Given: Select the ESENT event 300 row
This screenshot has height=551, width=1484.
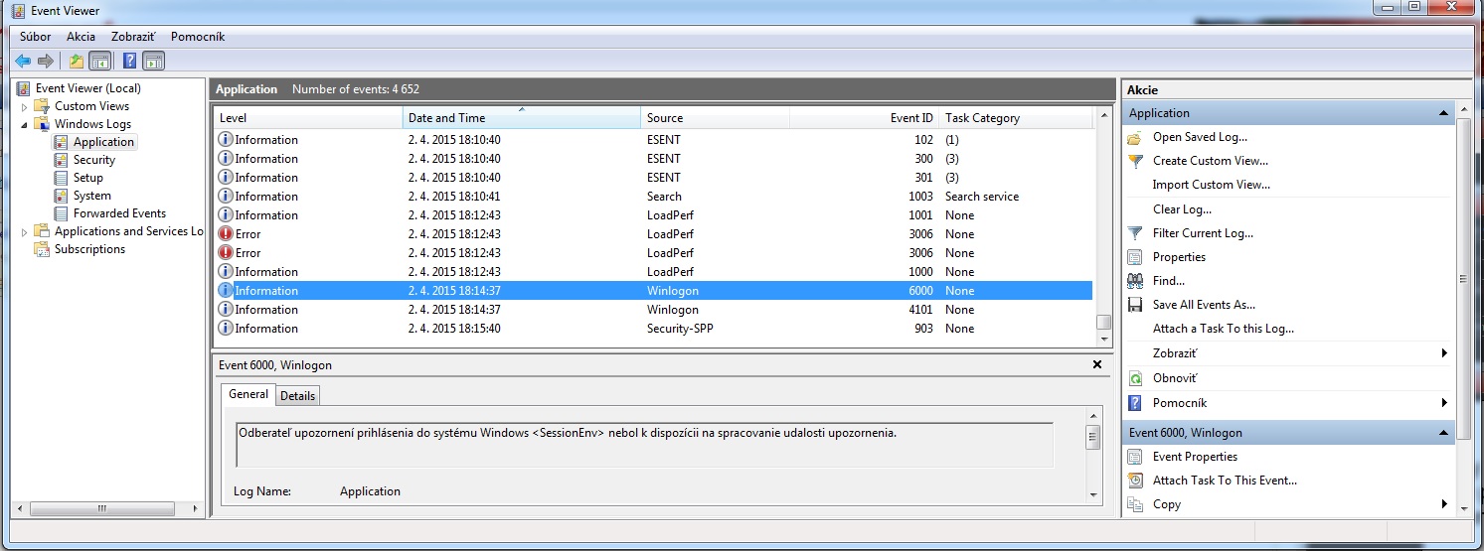Looking at the screenshot, I should [654, 159].
